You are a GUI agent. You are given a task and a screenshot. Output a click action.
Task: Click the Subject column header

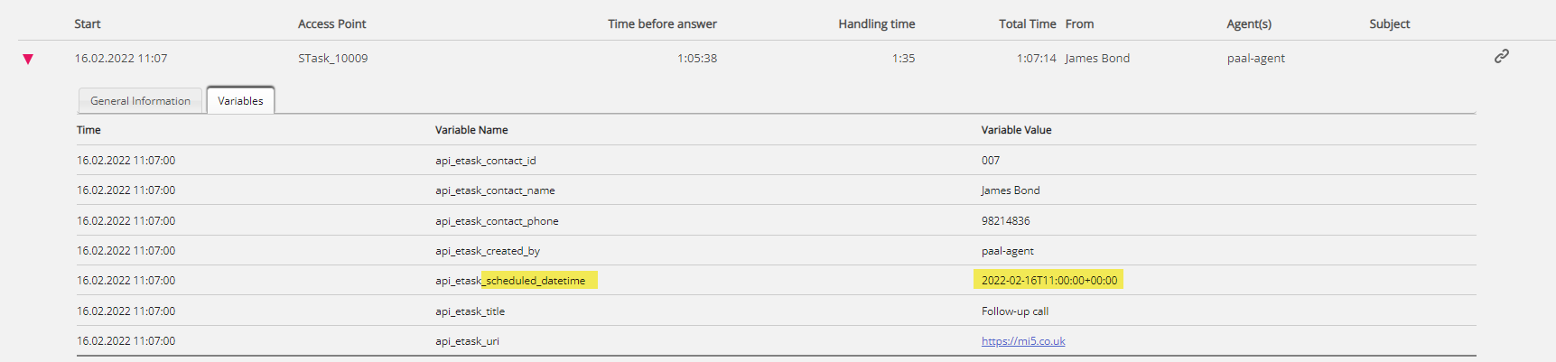point(1389,24)
